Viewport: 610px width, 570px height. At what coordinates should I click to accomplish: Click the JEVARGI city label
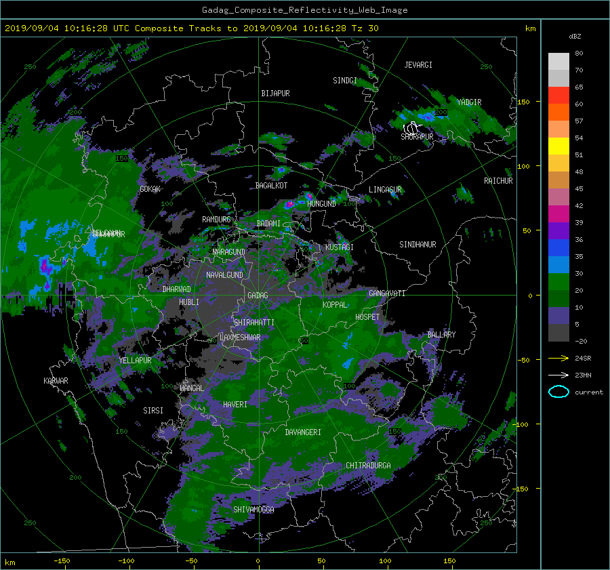(418, 65)
